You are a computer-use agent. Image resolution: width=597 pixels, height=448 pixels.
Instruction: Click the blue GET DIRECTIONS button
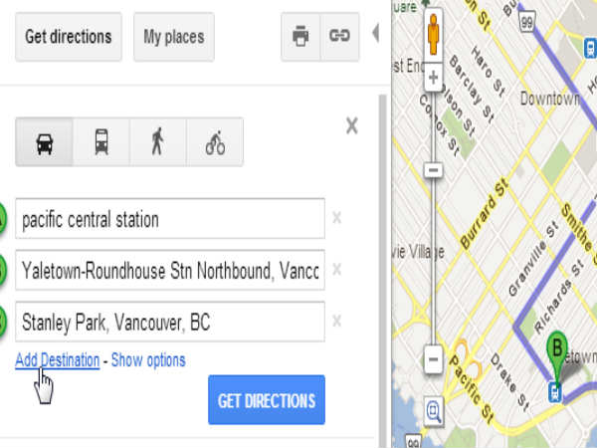[267, 400]
